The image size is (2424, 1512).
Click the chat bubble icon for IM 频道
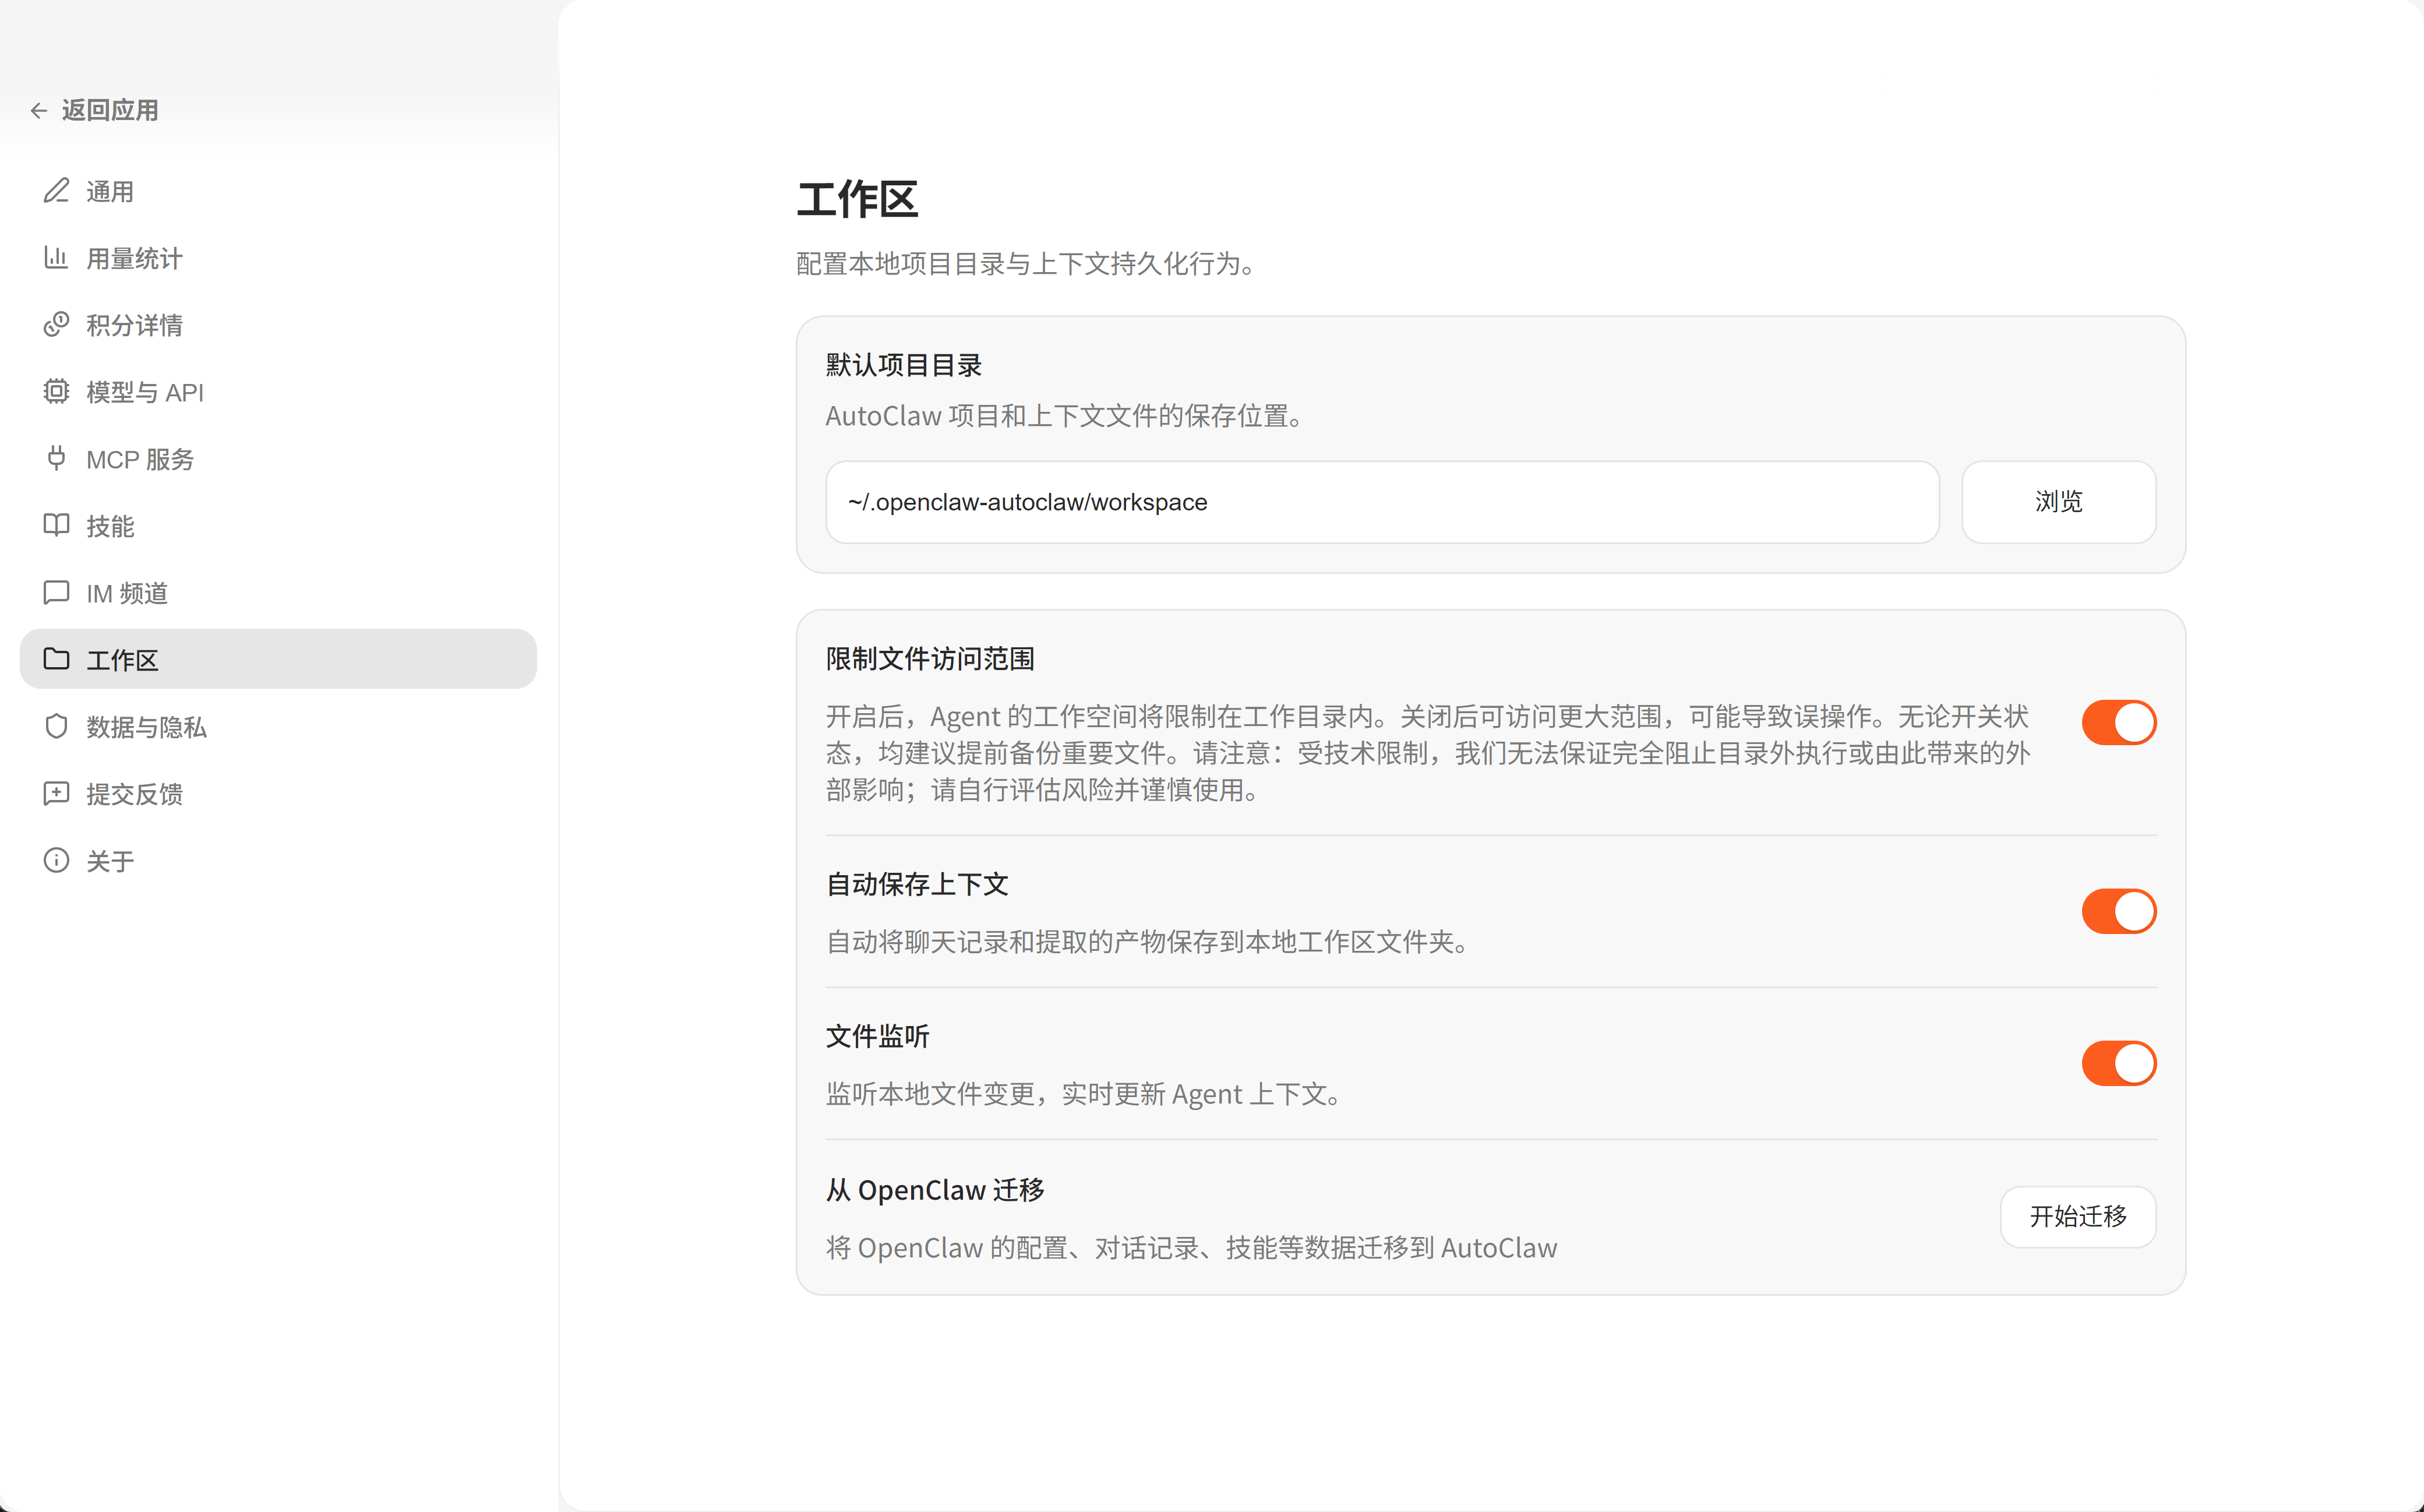pos(56,592)
